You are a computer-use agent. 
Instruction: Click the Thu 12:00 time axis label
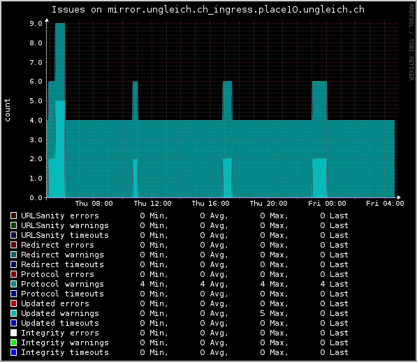tap(153, 204)
